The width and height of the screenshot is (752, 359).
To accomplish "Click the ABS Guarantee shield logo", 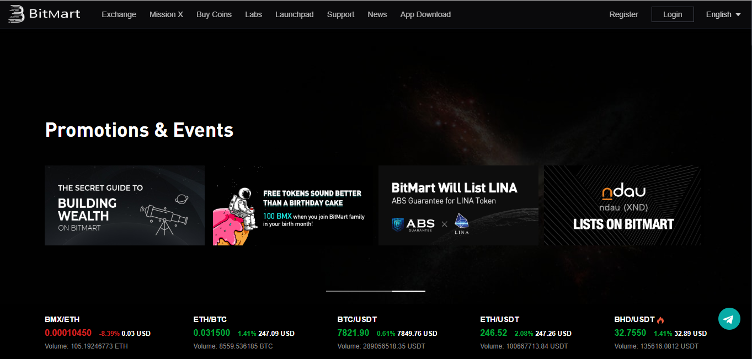I will click(x=398, y=224).
